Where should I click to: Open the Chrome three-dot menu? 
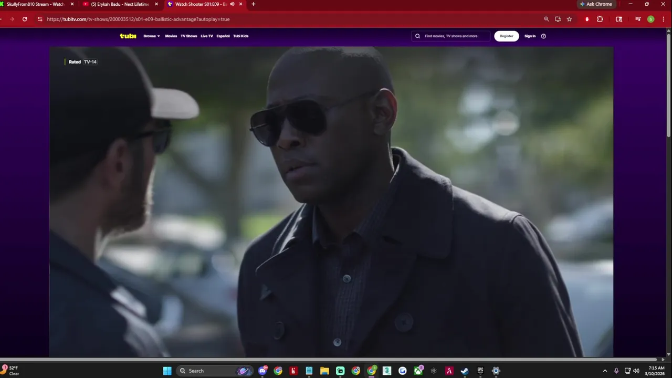click(x=664, y=19)
